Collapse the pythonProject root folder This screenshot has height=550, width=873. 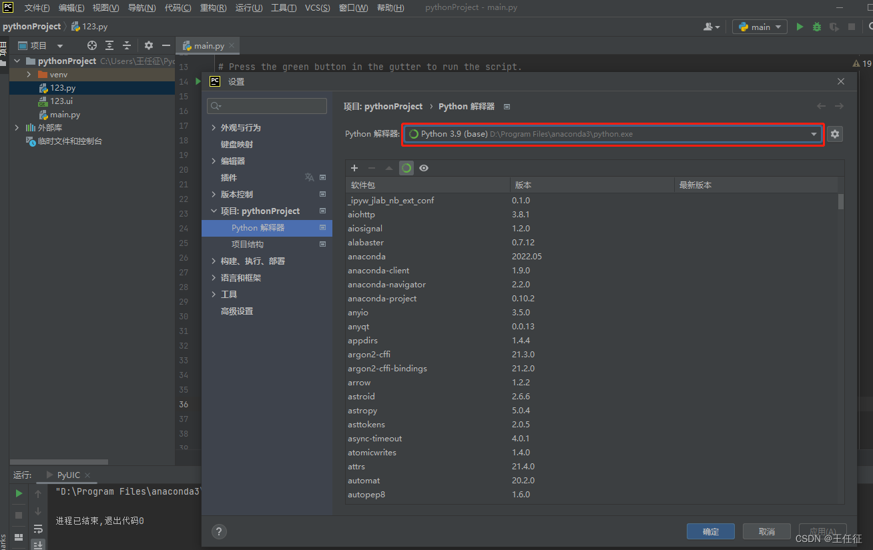pos(17,61)
